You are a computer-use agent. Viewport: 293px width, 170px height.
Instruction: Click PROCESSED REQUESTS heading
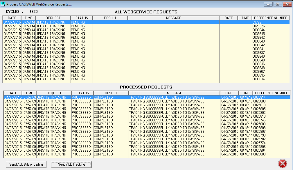[146, 87]
